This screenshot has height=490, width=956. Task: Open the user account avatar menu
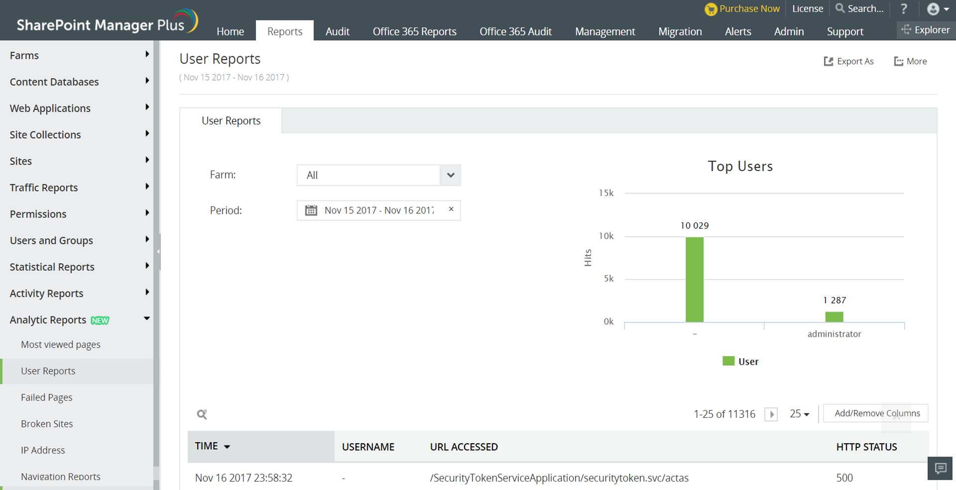[938, 9]
